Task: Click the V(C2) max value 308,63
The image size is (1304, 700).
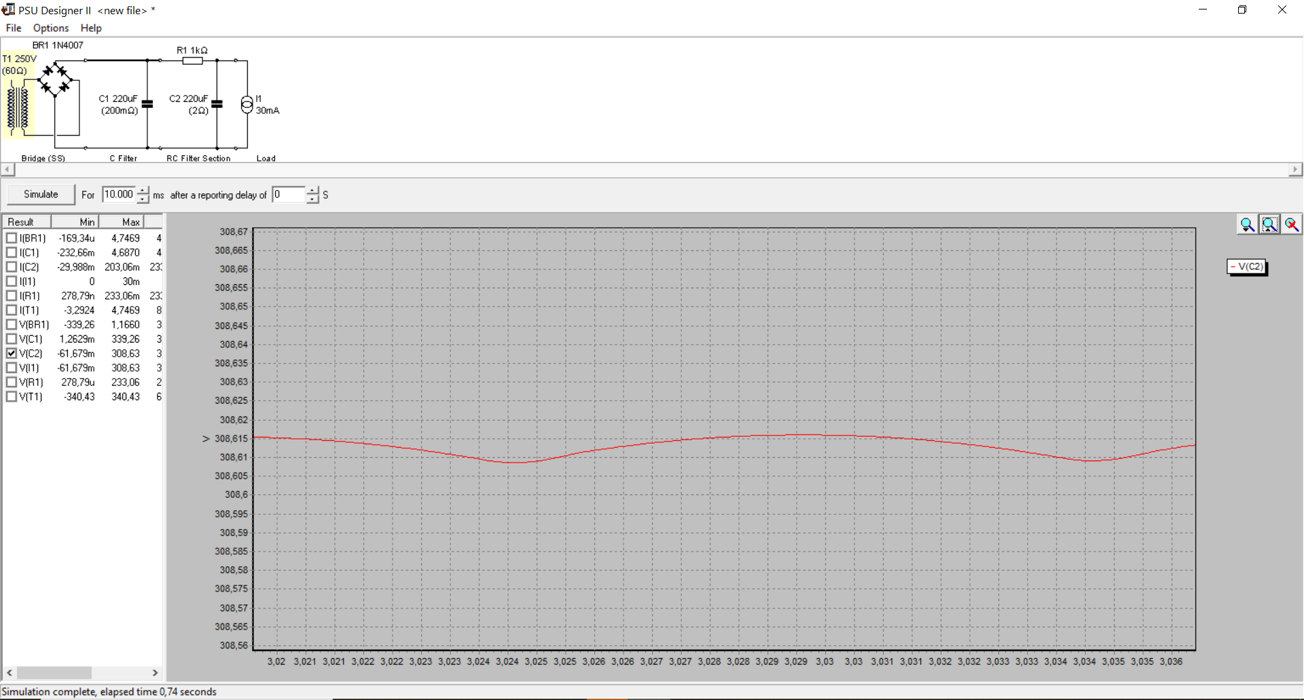Action: pyautogui.click(x=126, y=353)
